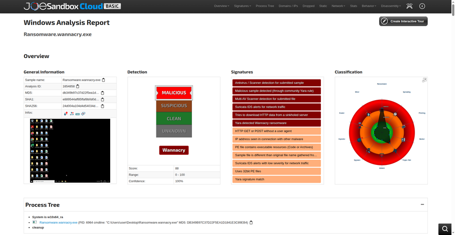
Task: Open the Domains / IPs section
Action: point(288,6)
